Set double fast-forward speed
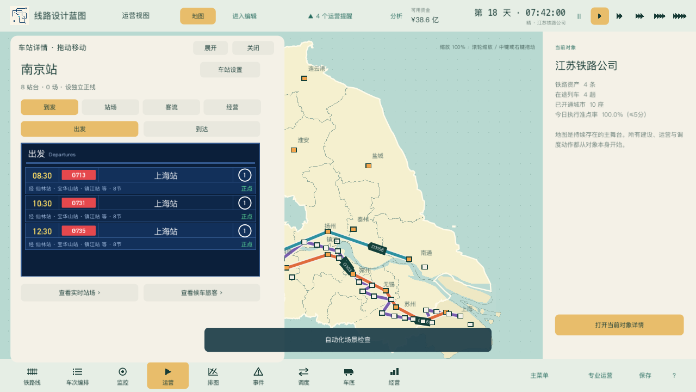Image resolution: width=696 pixels, height=392 pixels. click(x=619, y=16)
